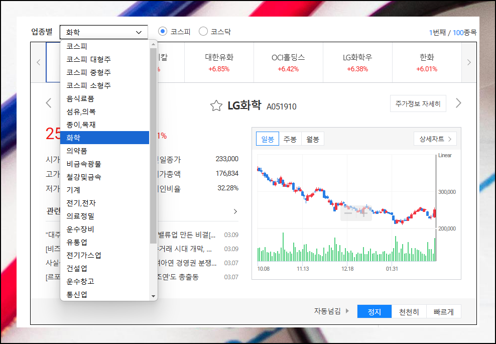
Task: Open news headline ending 거래 시대 개막
Action: [185, 249]
